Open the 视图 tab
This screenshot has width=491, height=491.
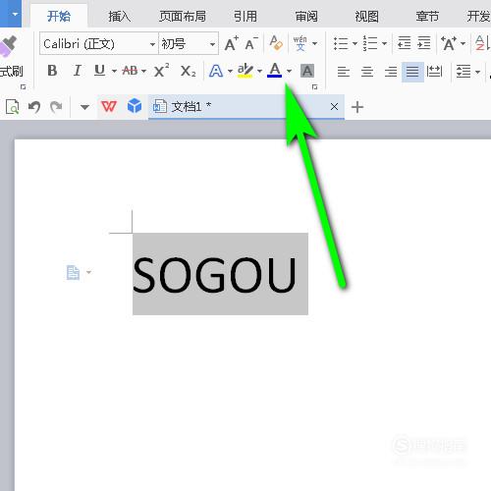367,16
